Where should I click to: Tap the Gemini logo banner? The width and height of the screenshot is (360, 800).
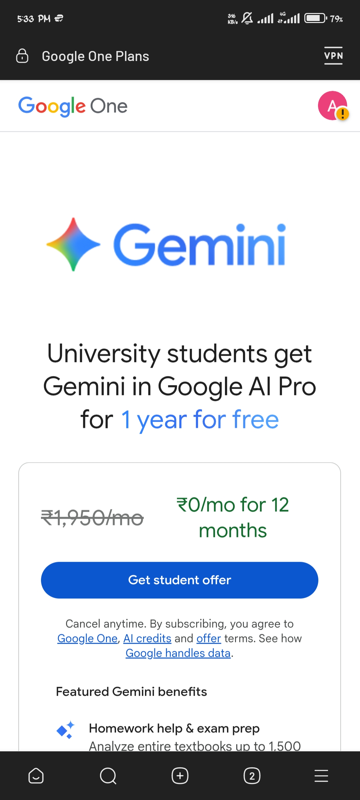click(x=166, y=244)
